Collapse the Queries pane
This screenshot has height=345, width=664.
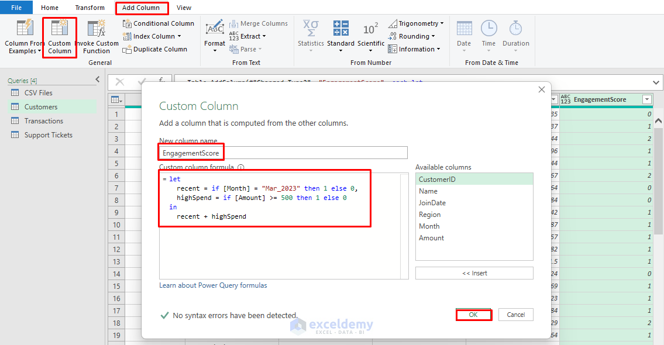point(97,79)
